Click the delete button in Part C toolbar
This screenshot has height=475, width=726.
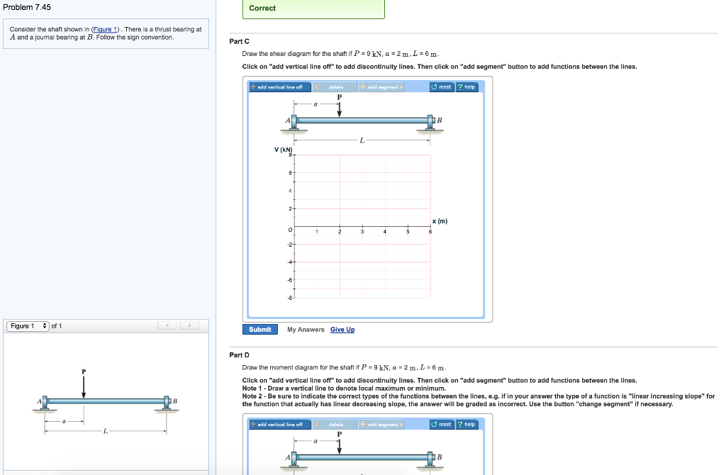pos(335,87)
